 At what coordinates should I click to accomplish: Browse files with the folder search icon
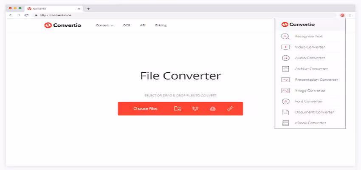[x=178, y=108]
